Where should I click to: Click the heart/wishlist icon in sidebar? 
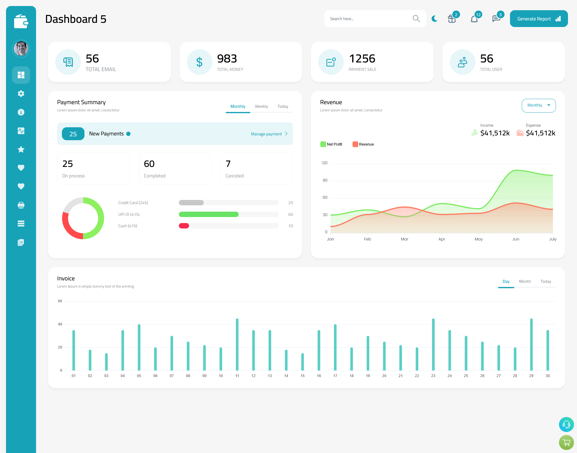[x=21, y=168]
